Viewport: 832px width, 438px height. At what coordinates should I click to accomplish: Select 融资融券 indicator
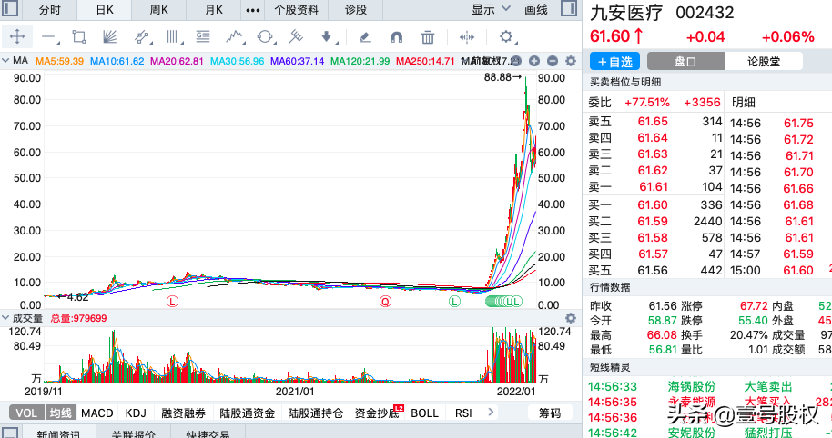click(184, 413)
